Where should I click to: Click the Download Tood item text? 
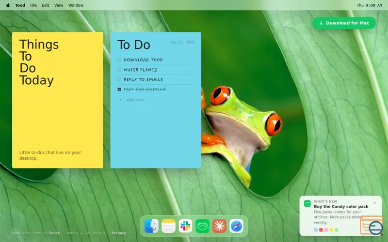pyautogui.click(x=143, y=60)
